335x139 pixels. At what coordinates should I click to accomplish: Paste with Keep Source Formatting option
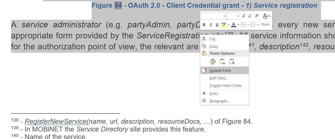tap(213, 62)
